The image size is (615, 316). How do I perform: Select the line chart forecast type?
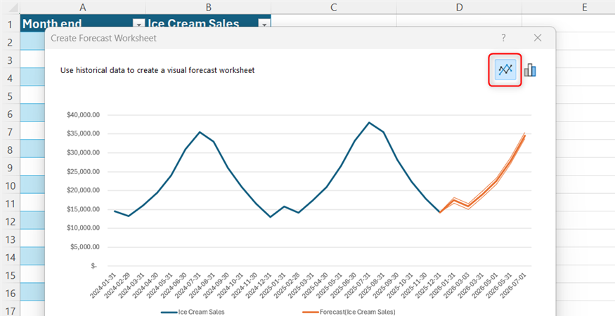point(505,70)
